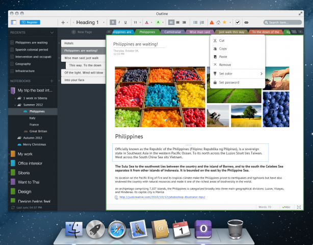Toggle underline formatting
The image size is (313, 245).
coord(125,22)
